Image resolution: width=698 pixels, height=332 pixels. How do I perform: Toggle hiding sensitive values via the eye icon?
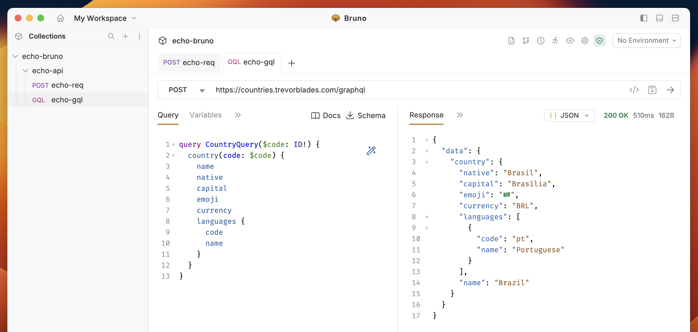570,40
